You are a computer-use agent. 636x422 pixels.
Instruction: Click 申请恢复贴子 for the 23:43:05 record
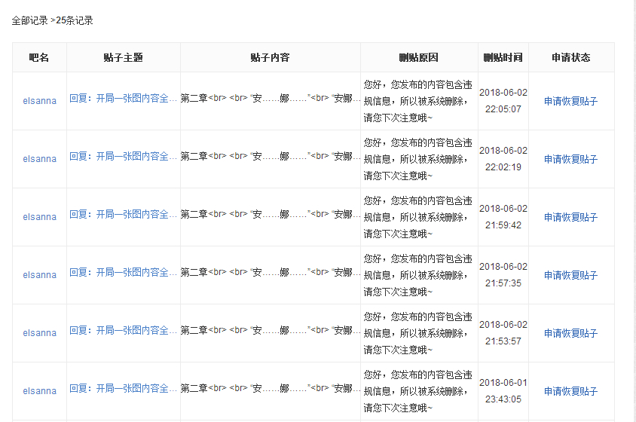point(570,391)
